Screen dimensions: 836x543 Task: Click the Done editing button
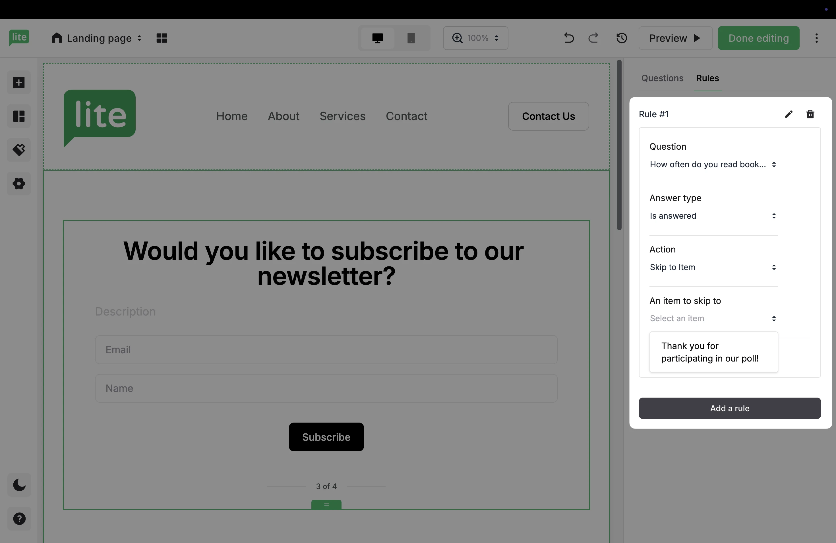tap(758, 38)
